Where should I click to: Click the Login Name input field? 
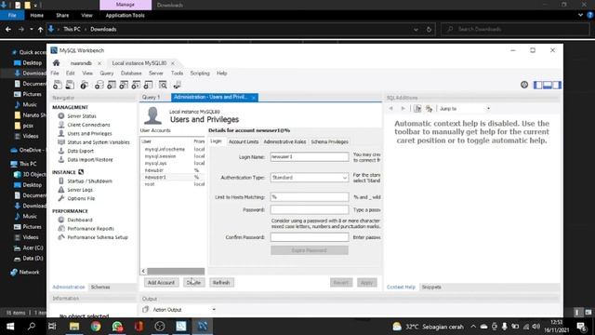310,156
